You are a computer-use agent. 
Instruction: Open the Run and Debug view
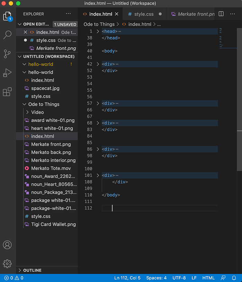click(7, 73)
